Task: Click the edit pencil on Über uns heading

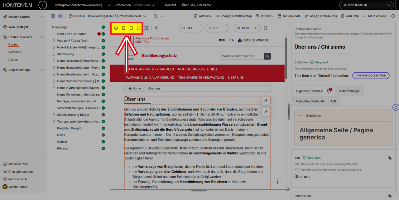Action: tap(266, 101)
